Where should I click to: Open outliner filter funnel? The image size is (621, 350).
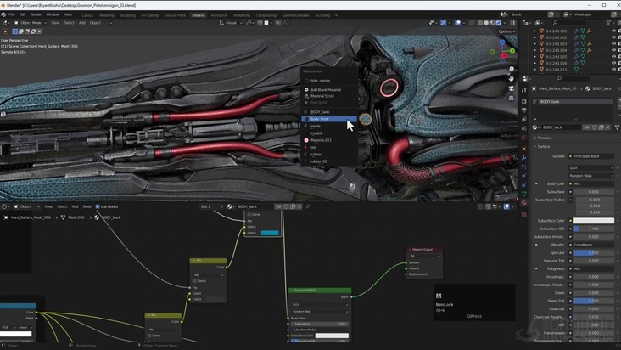coord(608,23)
